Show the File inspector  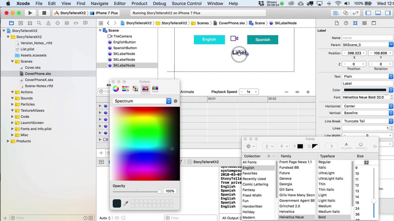[337, 23]
